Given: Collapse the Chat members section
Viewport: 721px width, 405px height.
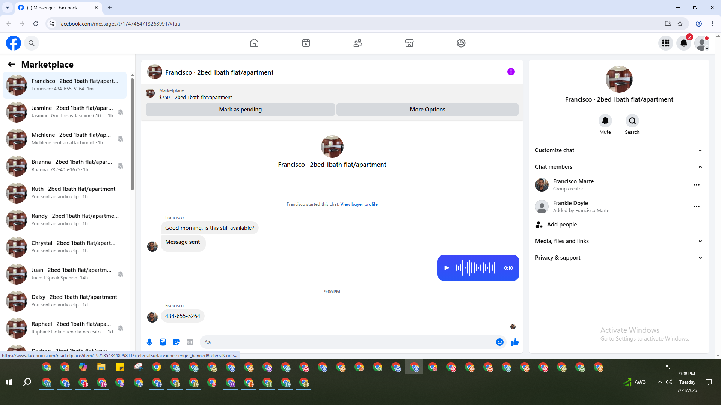Looking at the screenshot, I should click(x=619, y=167).
